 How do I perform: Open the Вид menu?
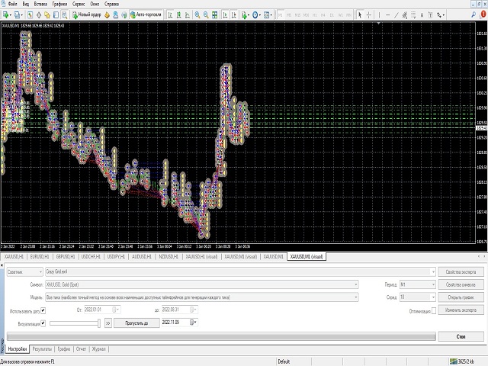point(26,4)
